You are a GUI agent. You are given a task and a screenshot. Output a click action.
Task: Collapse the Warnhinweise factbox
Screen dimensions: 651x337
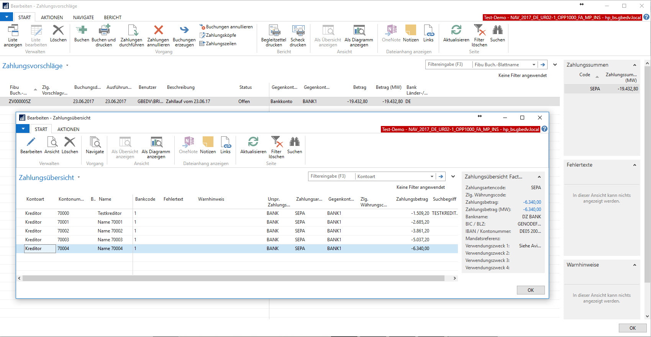click(x=635, y=265)
